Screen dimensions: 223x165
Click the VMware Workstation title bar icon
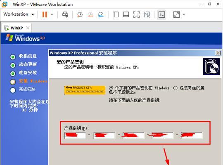click(5, 4)
